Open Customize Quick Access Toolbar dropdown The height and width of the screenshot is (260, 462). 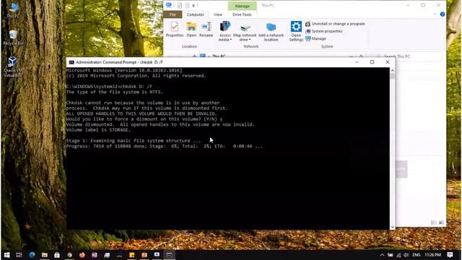[193, 6]
